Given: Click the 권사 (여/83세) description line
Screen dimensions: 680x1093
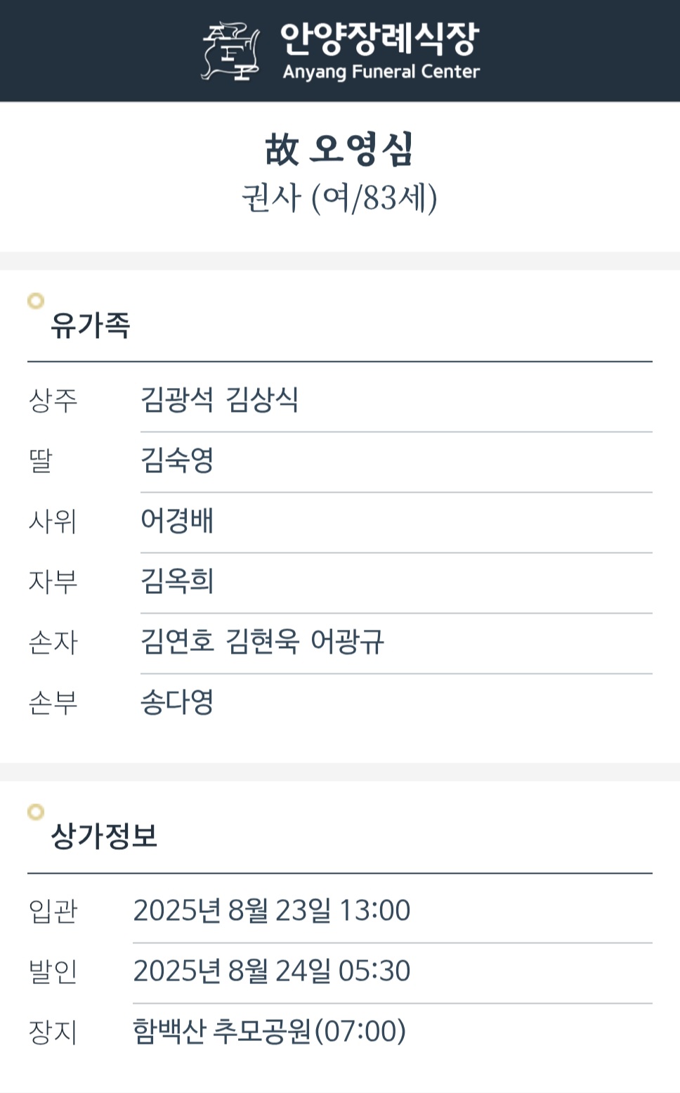Looking at the screenshot, I should click(x=339, y=198).
